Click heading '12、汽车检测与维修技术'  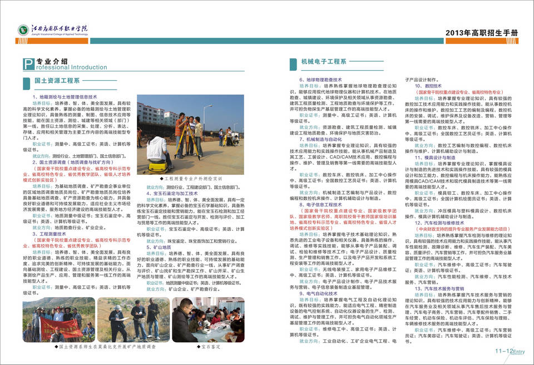439,223
